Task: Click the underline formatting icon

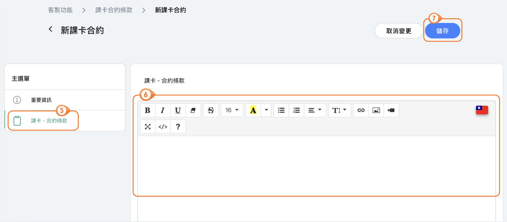Action: click(x=178, y=110)
